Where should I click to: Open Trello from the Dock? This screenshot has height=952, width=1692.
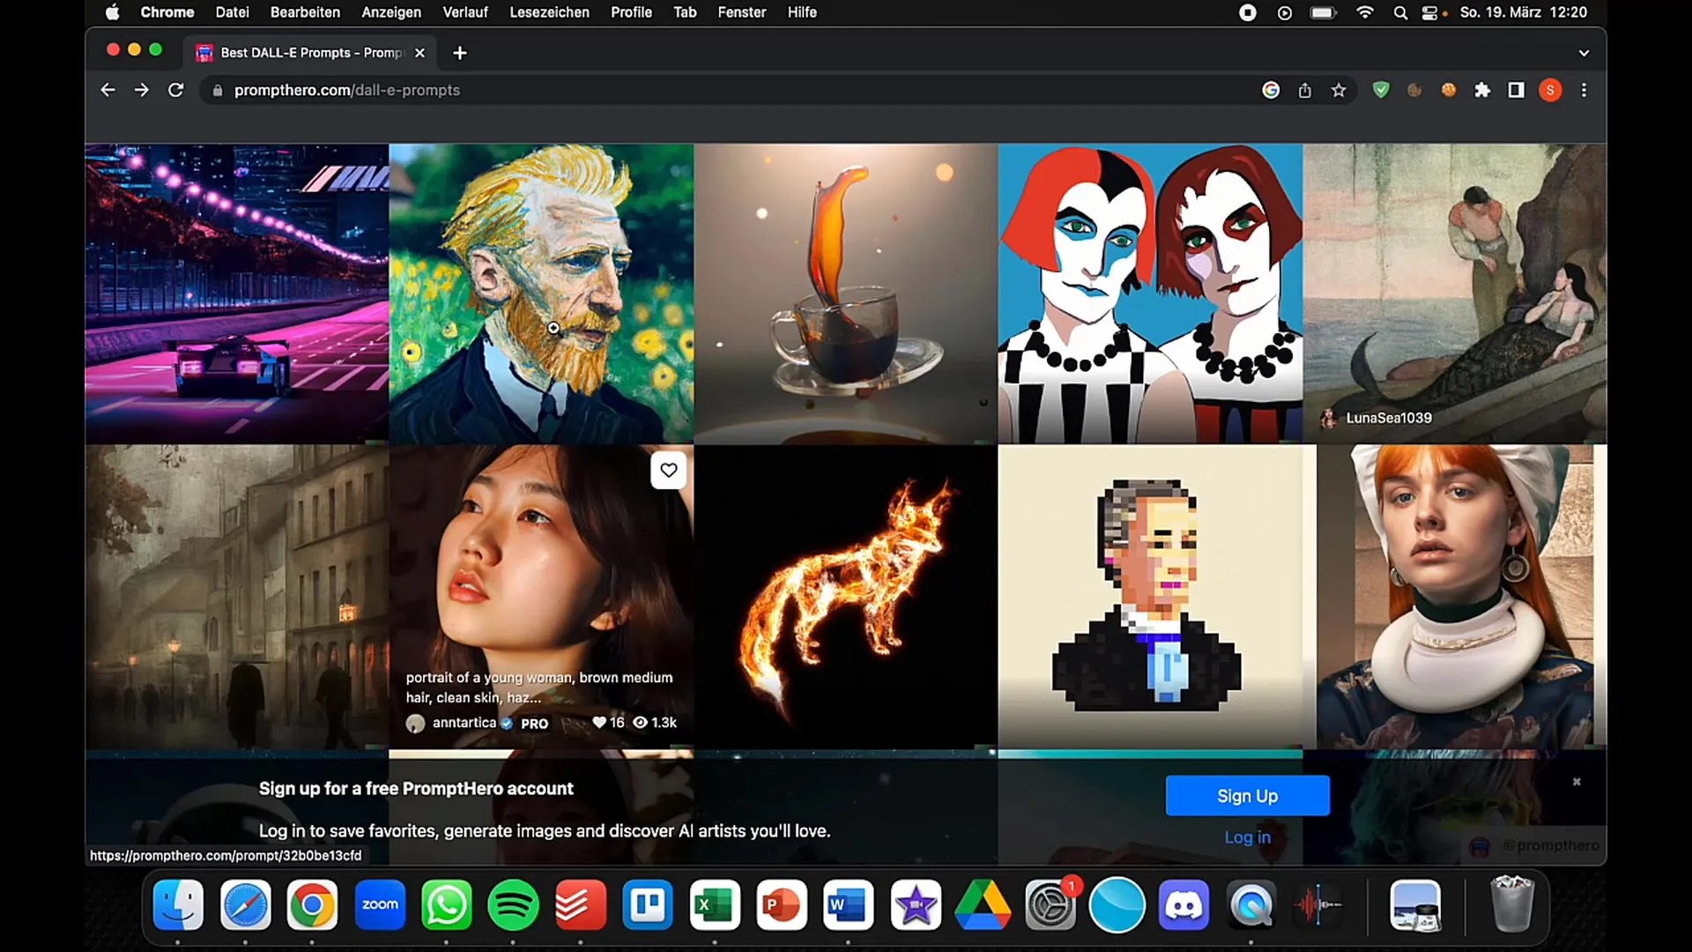click(x=648, y=905)
